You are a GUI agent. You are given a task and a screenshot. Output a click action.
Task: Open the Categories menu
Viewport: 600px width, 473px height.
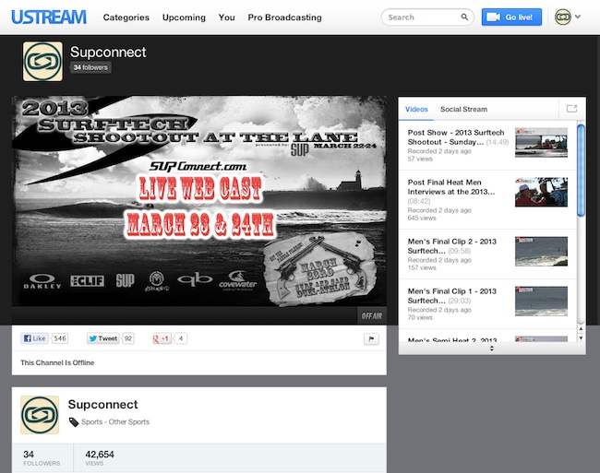point(126,18)
